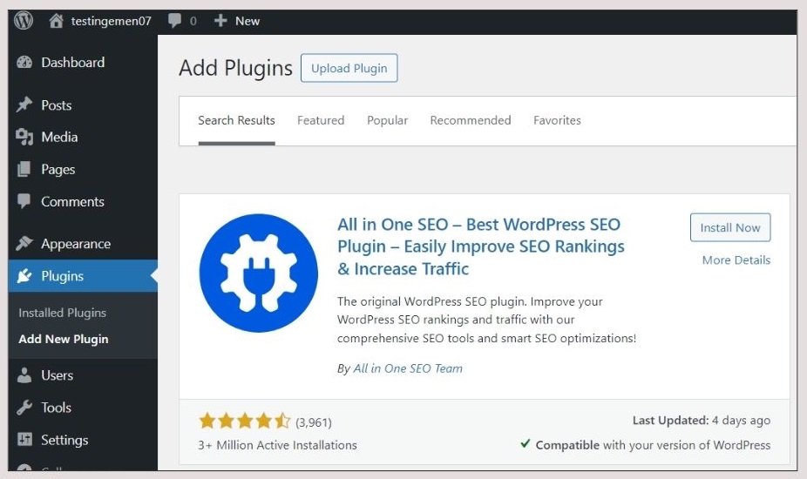Click the WordPress logo icon
This screenshot has width=807, height=479.
pos(24,21)
